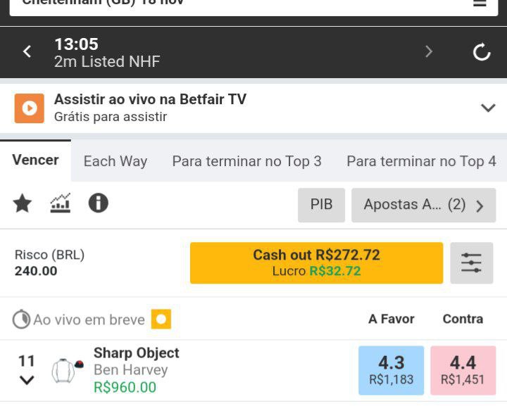
Task: Add race to favourites star
Action: coord(23,203)
